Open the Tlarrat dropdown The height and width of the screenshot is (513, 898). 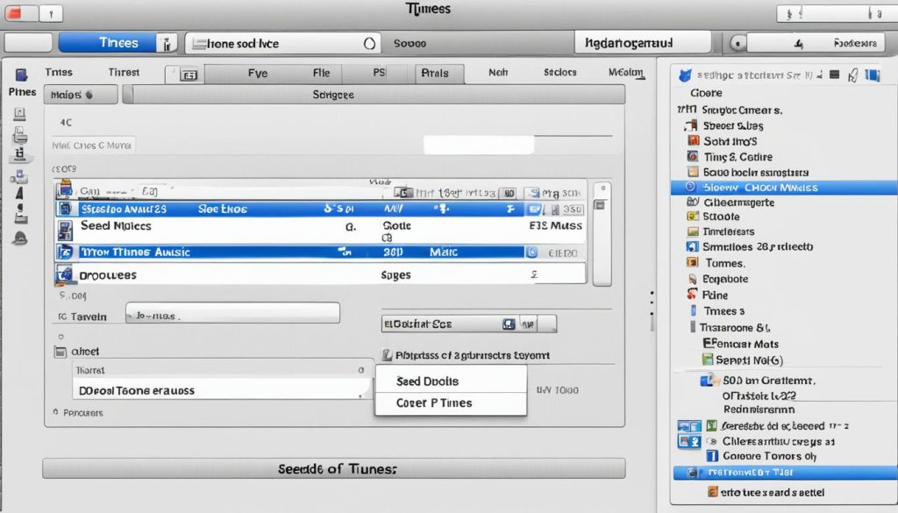[223, 370]
